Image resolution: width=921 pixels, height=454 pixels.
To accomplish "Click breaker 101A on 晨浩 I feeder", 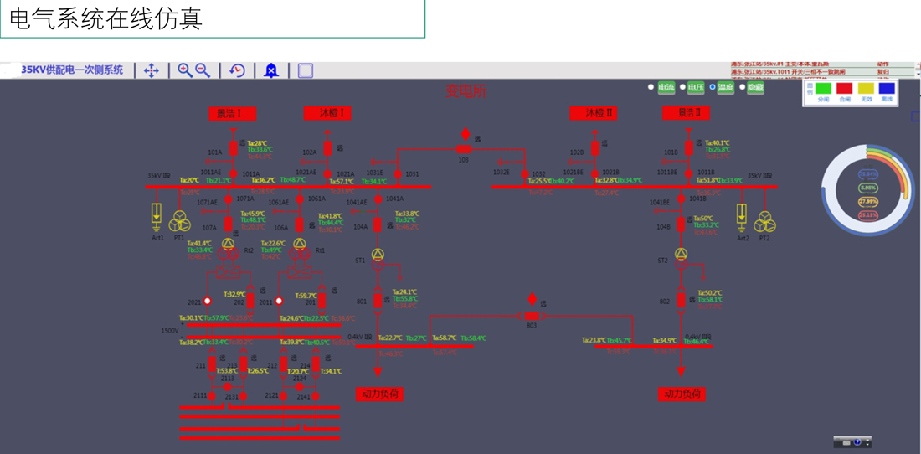I will (x=234, y=148).
